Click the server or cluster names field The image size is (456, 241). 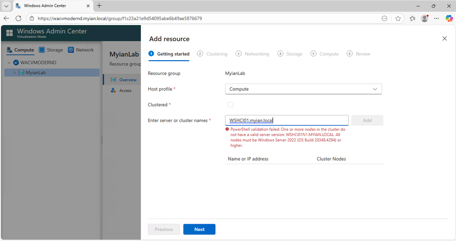(x=286, y=120)
